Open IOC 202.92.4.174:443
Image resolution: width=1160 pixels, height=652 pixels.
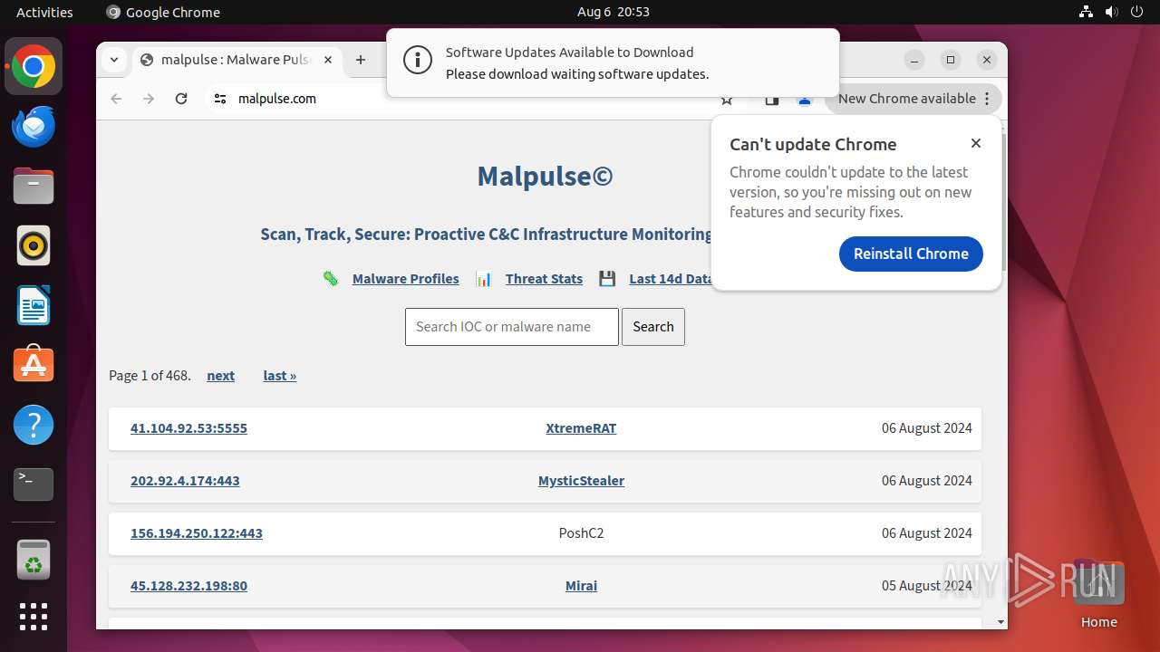point(185,481)
